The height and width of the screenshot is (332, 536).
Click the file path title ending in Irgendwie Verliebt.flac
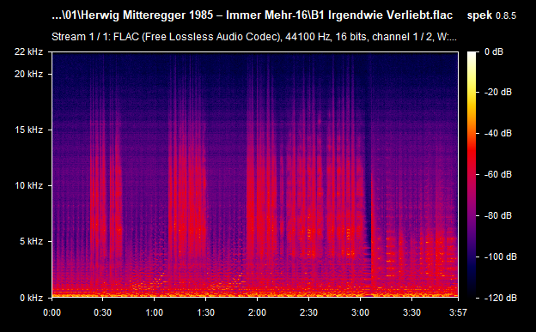[253, 15]
